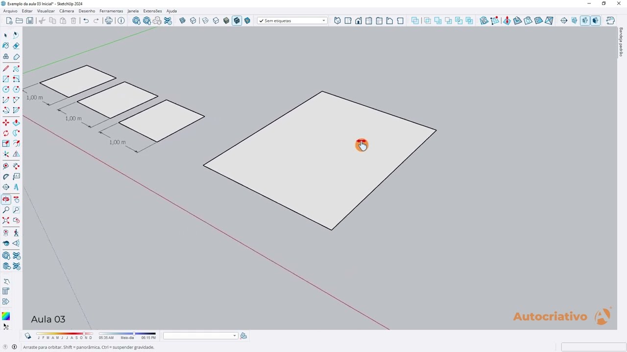
Task: Click the Instructor help icon in status bar
Action: [14, 347]
